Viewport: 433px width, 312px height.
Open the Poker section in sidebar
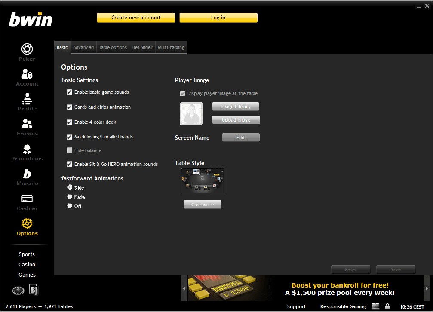click(x=27, y=52)
